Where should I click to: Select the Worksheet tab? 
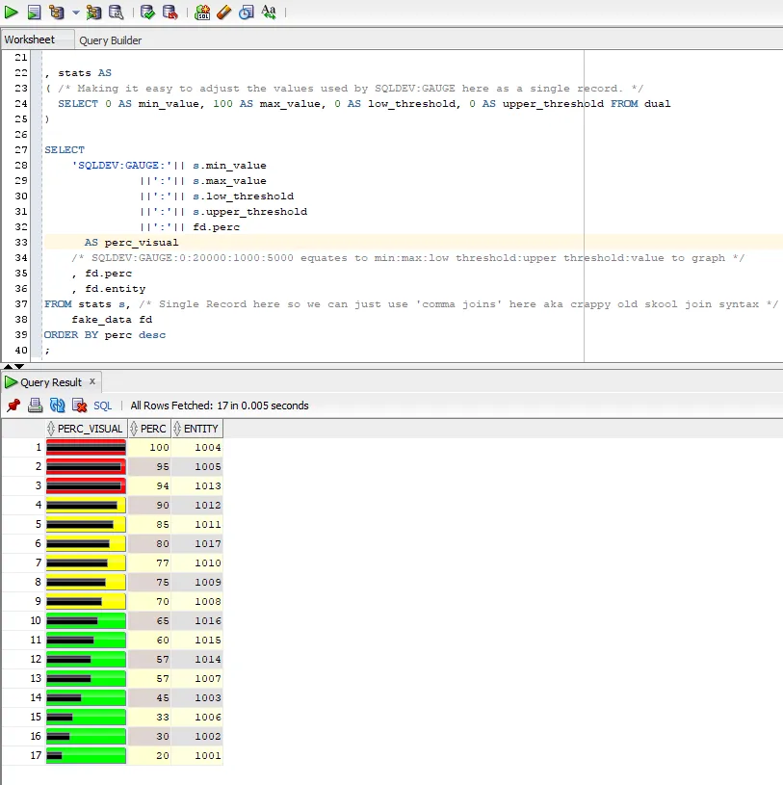click(30, 39)
